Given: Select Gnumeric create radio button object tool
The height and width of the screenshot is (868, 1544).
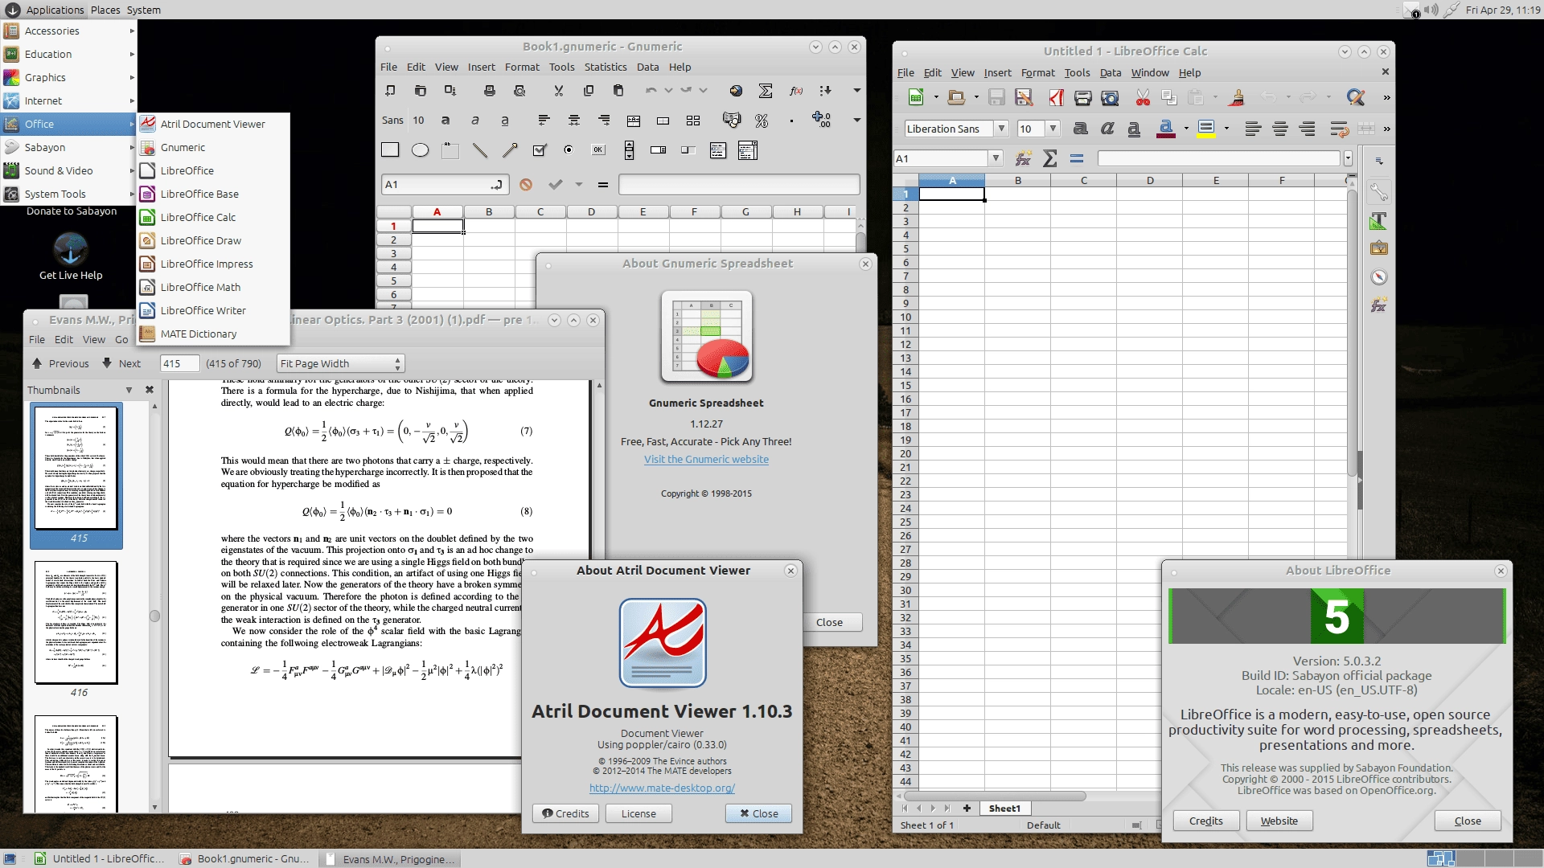Looking at the screenshot, I should click(x=569, y=150).
